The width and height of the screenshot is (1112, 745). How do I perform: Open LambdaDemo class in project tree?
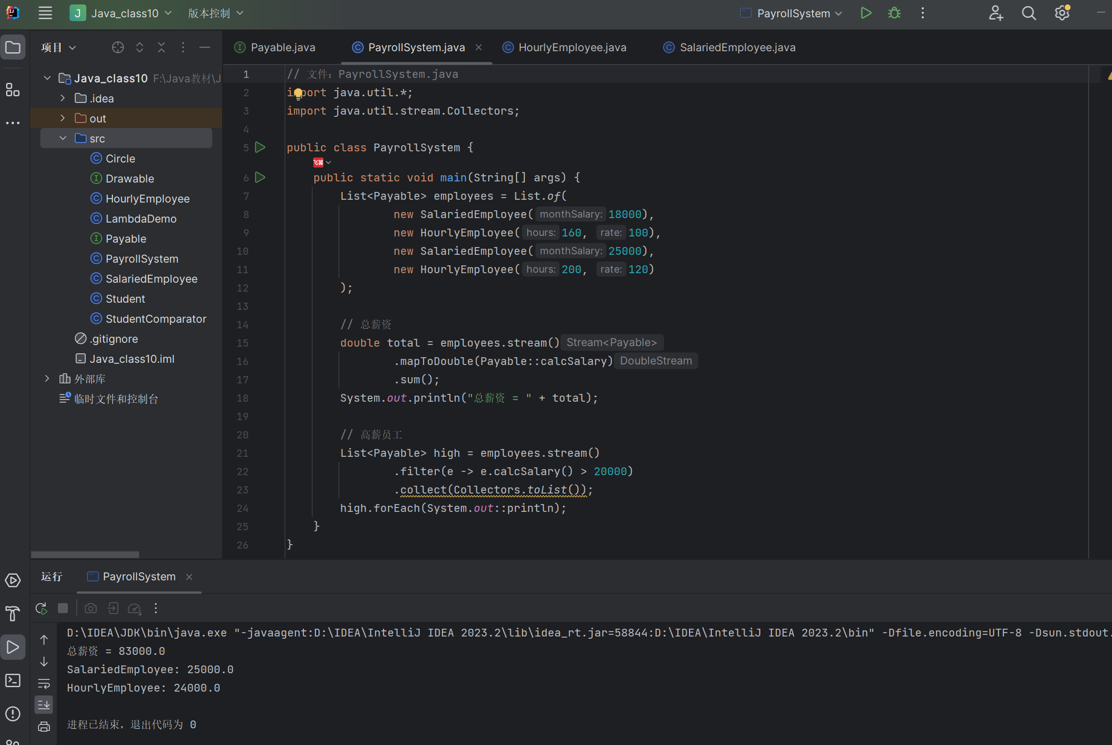click(141, 219)
